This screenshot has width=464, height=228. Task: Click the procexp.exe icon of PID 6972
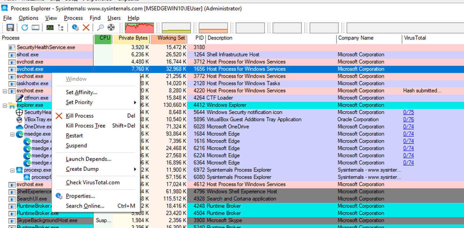19,170
